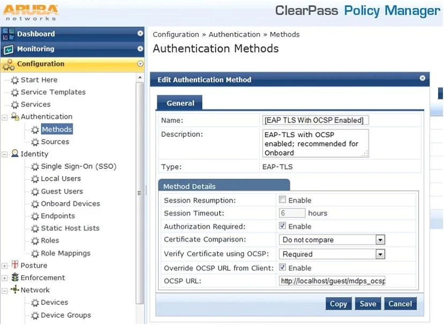Screen dimensions: 444x325
Task: Click the gear icon beside Sources
Action: pyautogui.click(x=35, y=142)
